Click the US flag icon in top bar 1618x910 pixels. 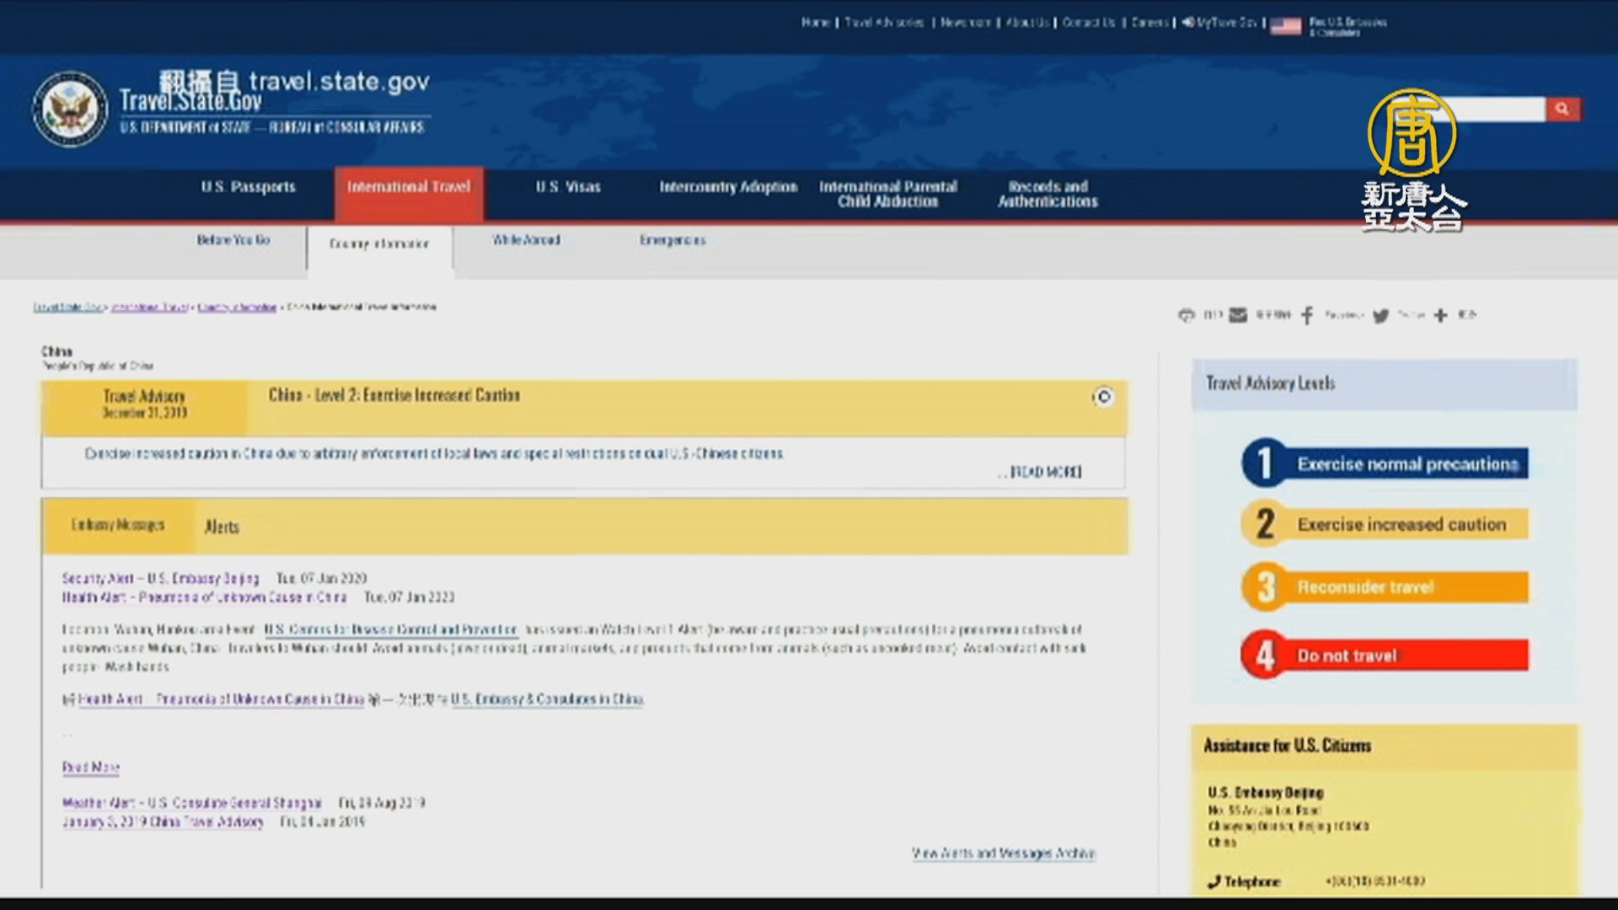pos(1285,26)
